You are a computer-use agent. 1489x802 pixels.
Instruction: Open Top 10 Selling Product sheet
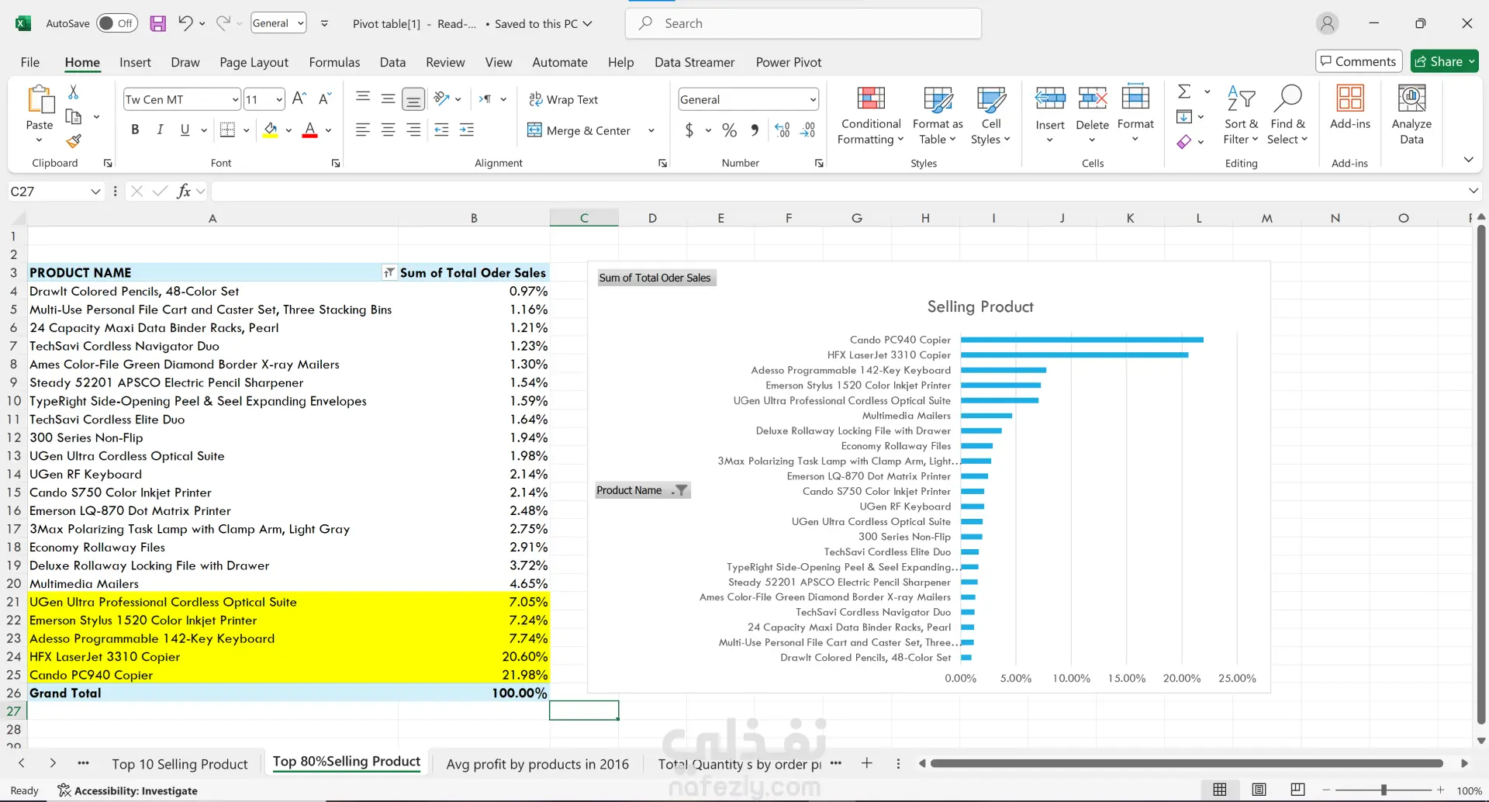180,764
